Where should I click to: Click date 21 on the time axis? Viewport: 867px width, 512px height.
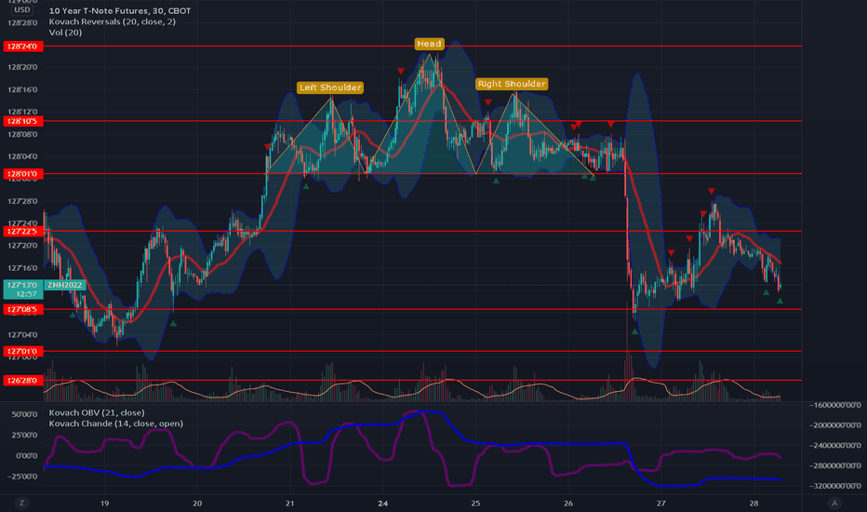(289, 503)
